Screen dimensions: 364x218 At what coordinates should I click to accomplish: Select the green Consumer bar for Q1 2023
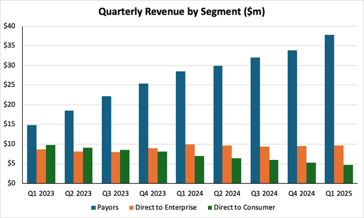click(51, 164)
